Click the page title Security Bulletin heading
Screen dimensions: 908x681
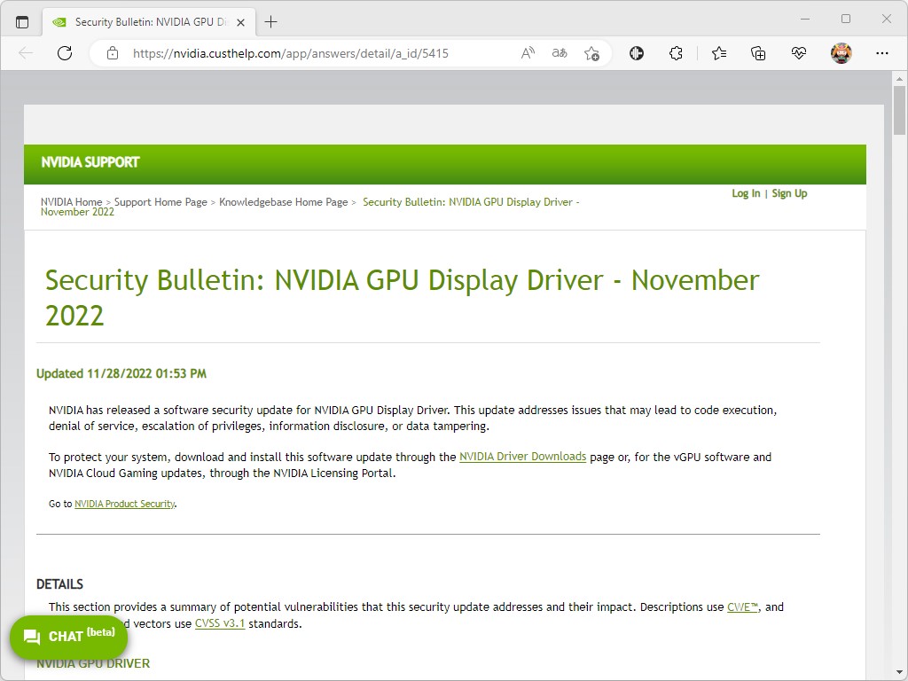tap(402, 298)
